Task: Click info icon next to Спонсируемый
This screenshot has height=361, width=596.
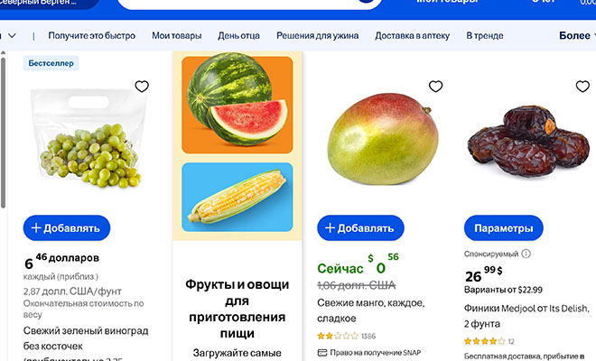Action: (x=526, y=254)
